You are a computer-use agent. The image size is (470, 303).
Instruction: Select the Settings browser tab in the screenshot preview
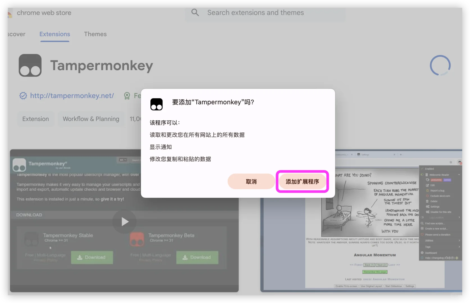pyautogui.click(x=376, y=154)
